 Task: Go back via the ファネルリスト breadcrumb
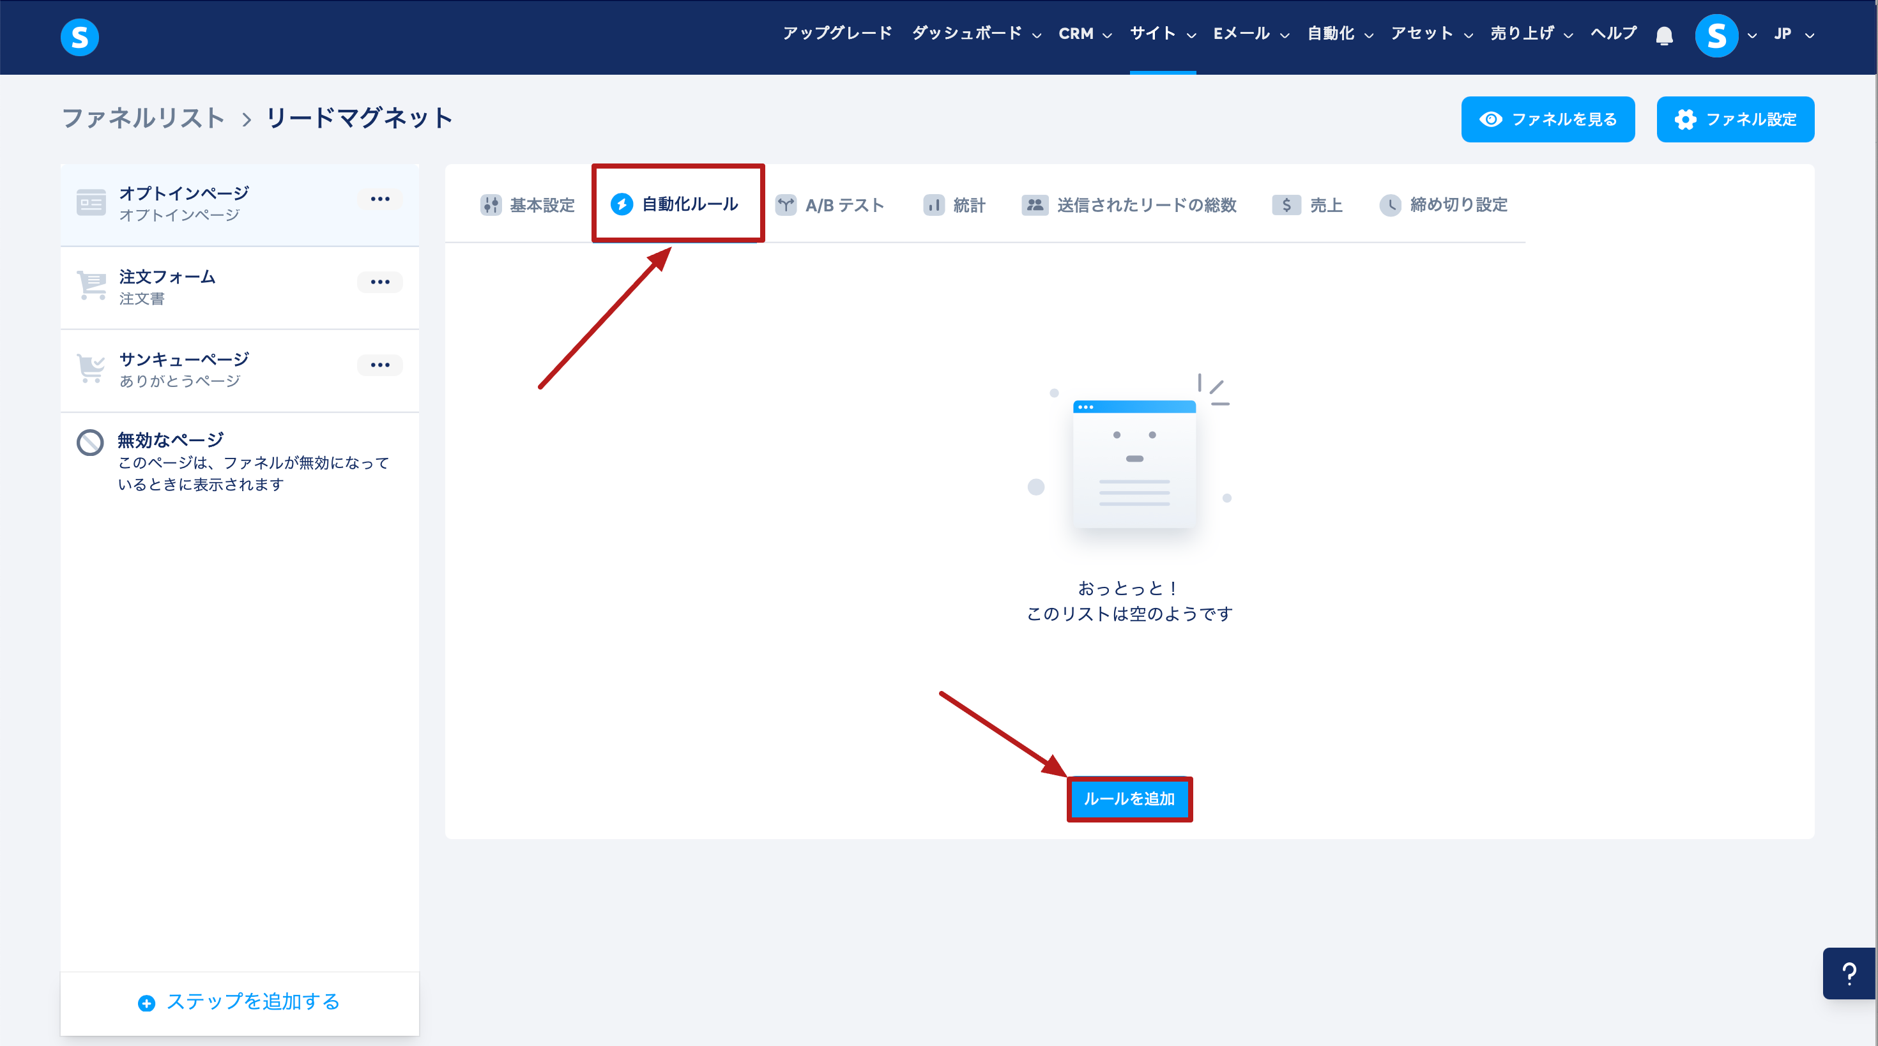(144, 118)
